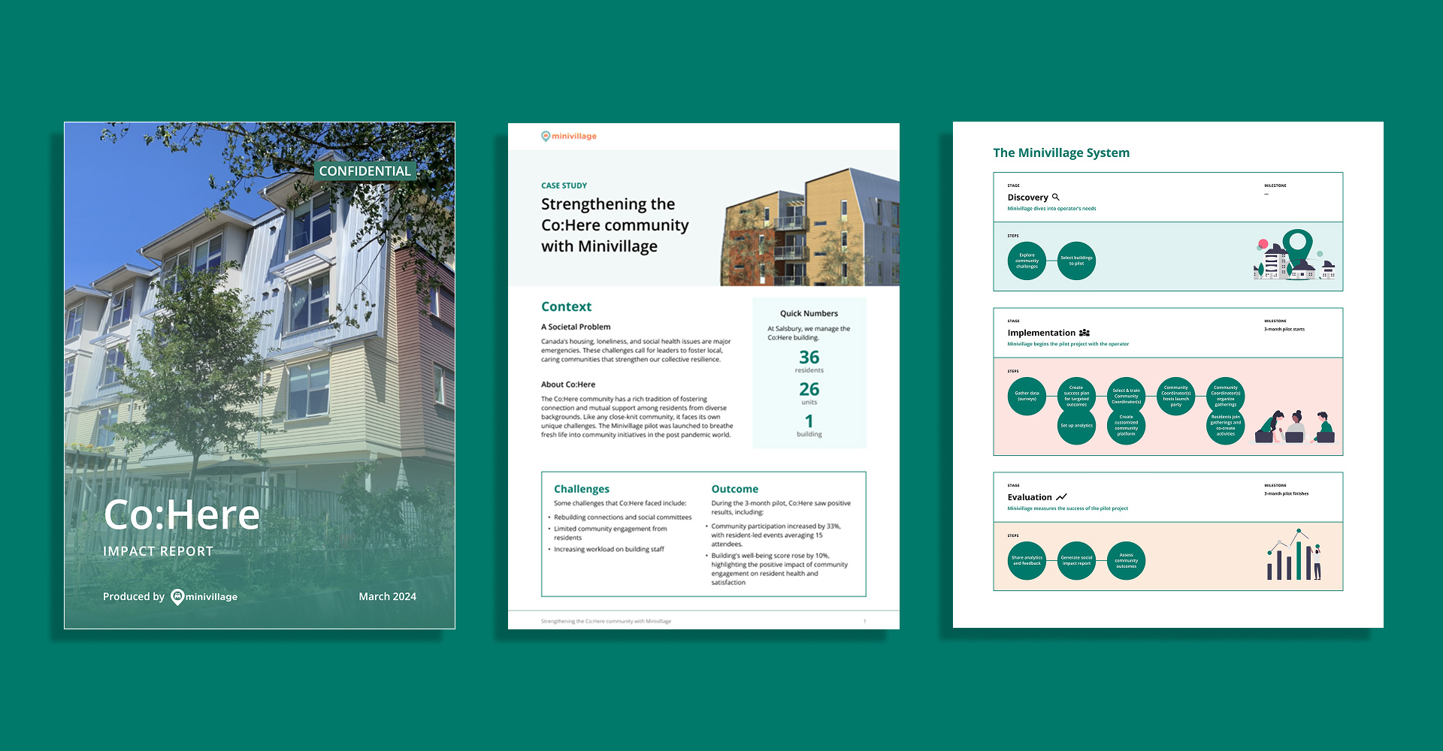Viewport: 1443px width, 751px height.
Task: Select the 'Explore community challenges' step
Action: [1027, 261]
